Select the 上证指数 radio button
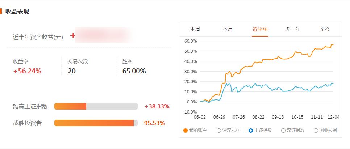 (251, 131)
